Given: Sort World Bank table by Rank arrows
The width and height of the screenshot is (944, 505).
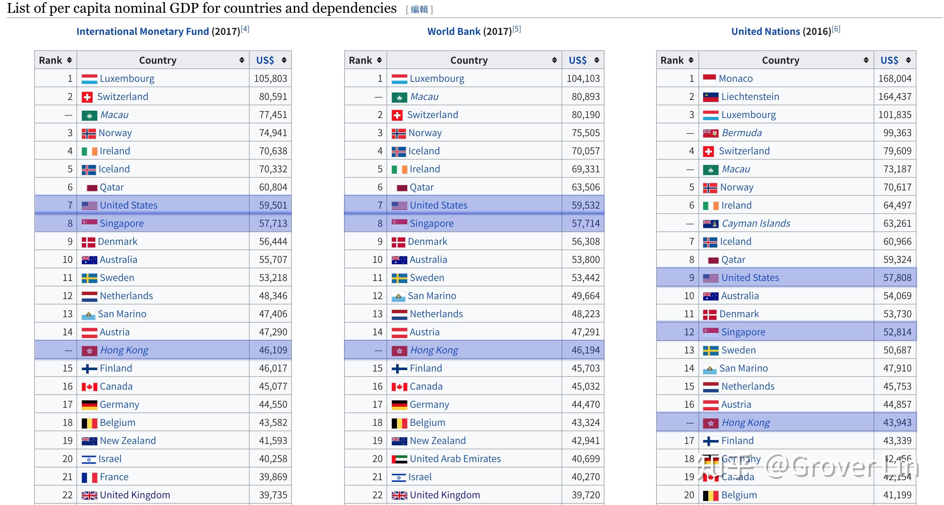Looking at the screenshot, I should (x=379, y=60).
